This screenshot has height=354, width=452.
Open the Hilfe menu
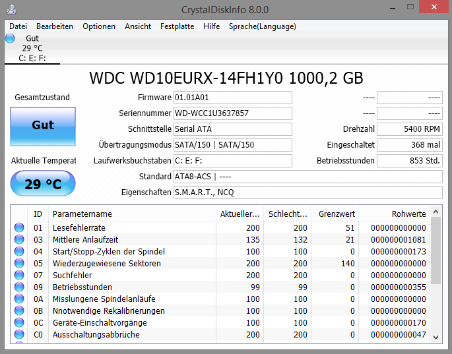[211, 26]
